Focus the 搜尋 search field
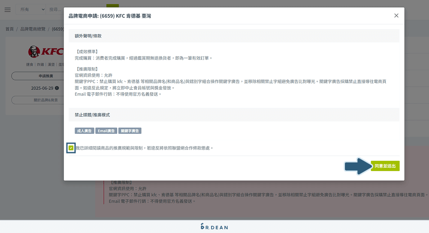The image size is (429, 233). [55, 9]
